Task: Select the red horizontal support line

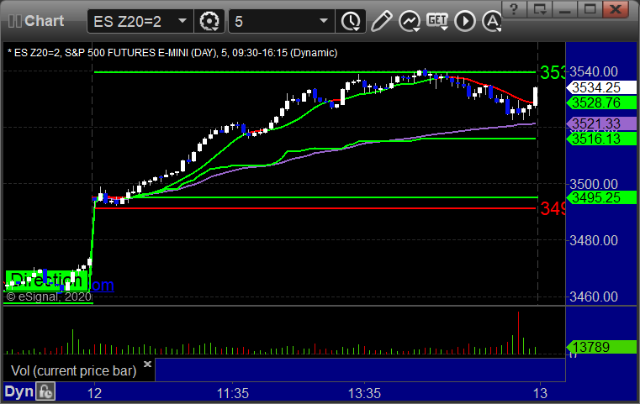Action: [315, 208]
